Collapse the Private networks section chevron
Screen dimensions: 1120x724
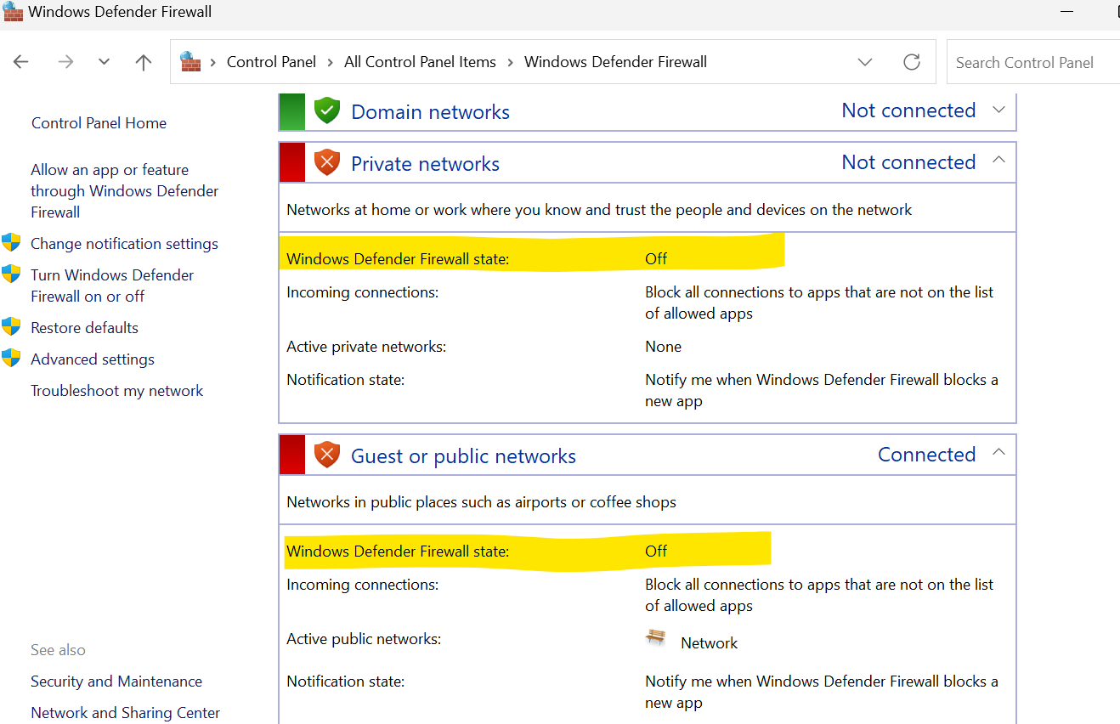point(999,160)
